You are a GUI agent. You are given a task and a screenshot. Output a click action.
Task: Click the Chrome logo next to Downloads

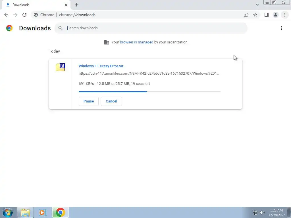[9, 28]
